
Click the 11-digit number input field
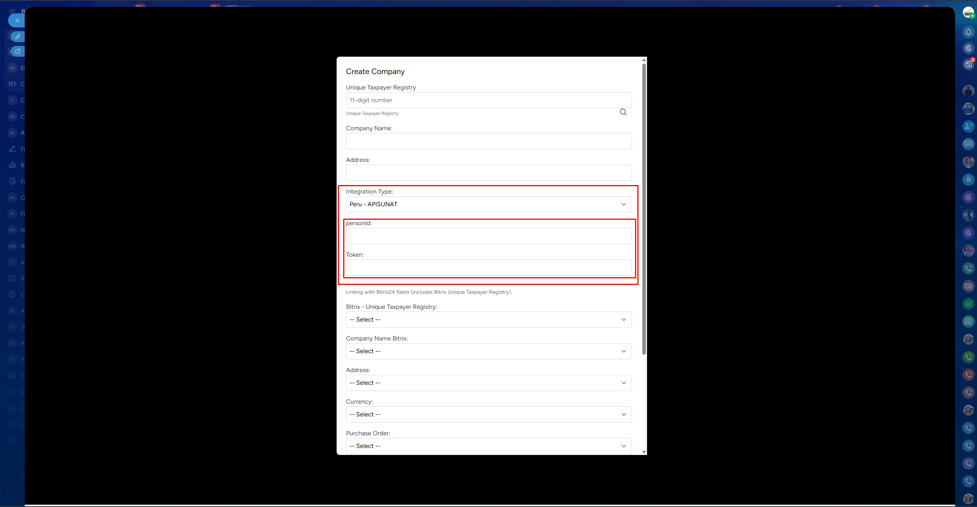(x=488, y=100)
